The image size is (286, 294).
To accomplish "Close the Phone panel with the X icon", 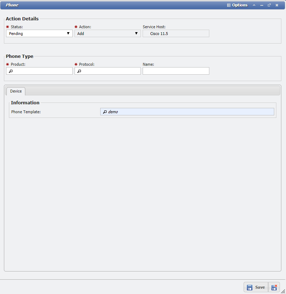I will (277, 5).
